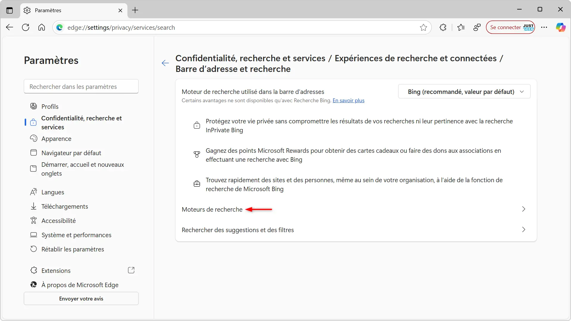Click the Navigateur par défaut window icon
The image size is (571, 321).
(x=34, y=152)
